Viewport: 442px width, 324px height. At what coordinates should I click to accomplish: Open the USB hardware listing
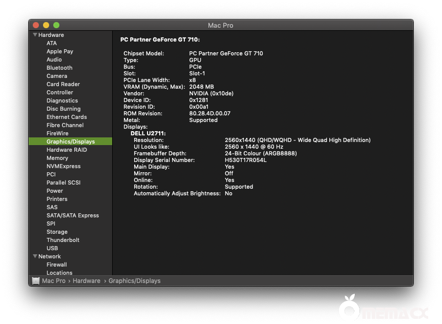pos(52,248)
